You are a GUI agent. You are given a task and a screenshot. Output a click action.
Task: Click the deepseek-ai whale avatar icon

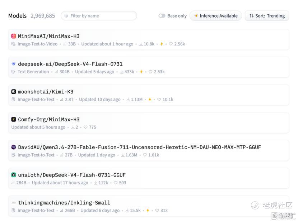(x=14, y=64)
